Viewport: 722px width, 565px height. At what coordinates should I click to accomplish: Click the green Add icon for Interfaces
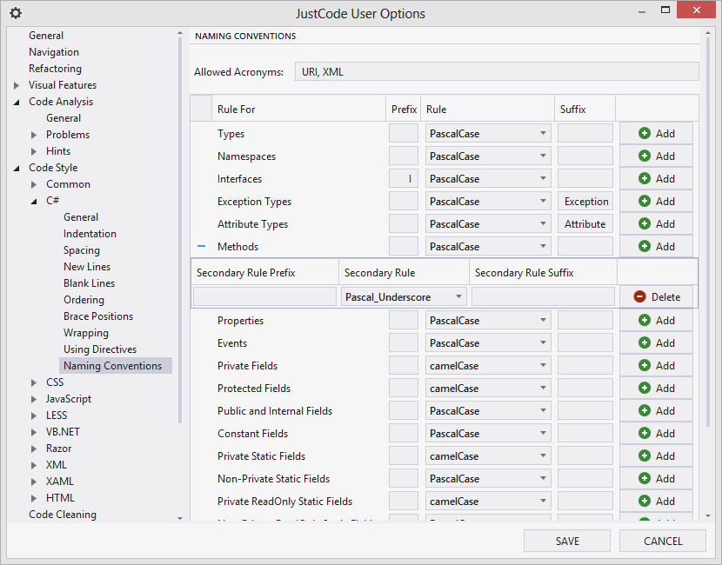click(x=645, y=178)
